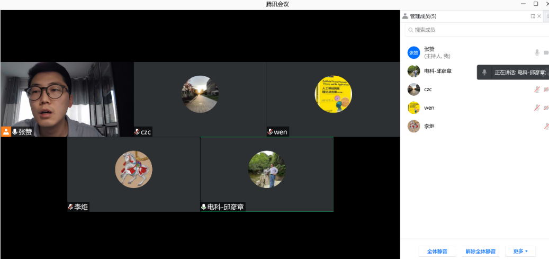Unmute wen's microphone in the member list

coord(537,108)
